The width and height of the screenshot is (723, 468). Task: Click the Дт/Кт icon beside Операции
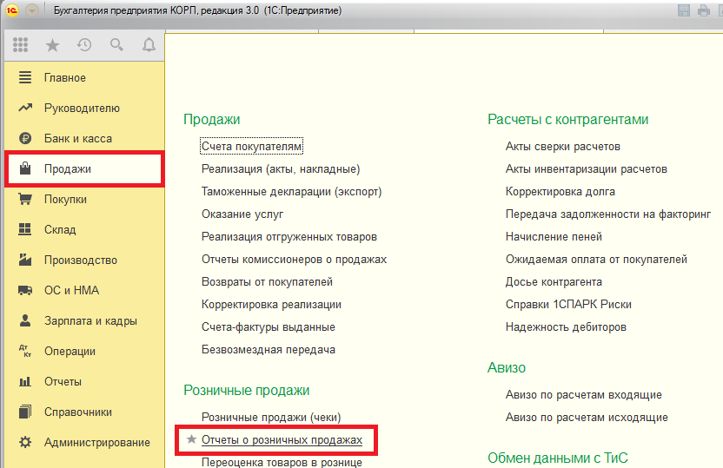[25, 351]
